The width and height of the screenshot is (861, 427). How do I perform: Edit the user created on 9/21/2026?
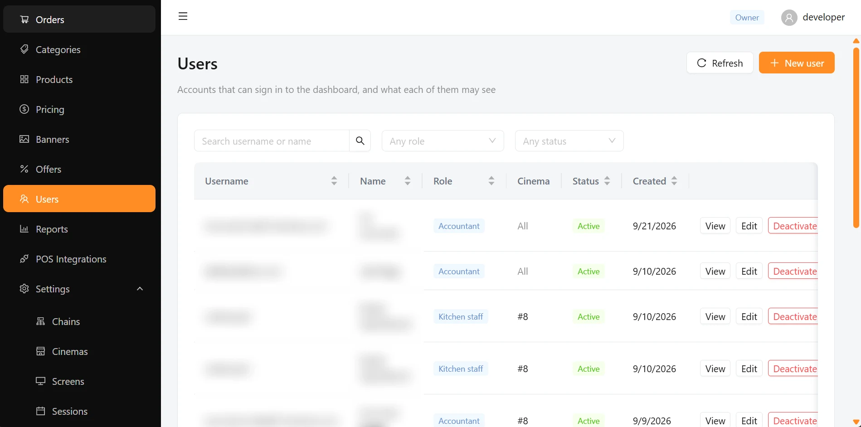749,226
